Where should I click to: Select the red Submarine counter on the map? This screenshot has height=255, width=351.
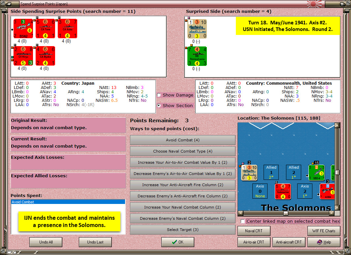tap(283, 191)
